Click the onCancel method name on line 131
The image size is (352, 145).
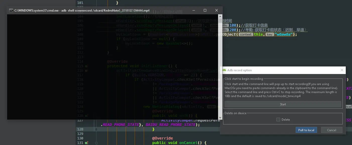(x=188, y=143)
